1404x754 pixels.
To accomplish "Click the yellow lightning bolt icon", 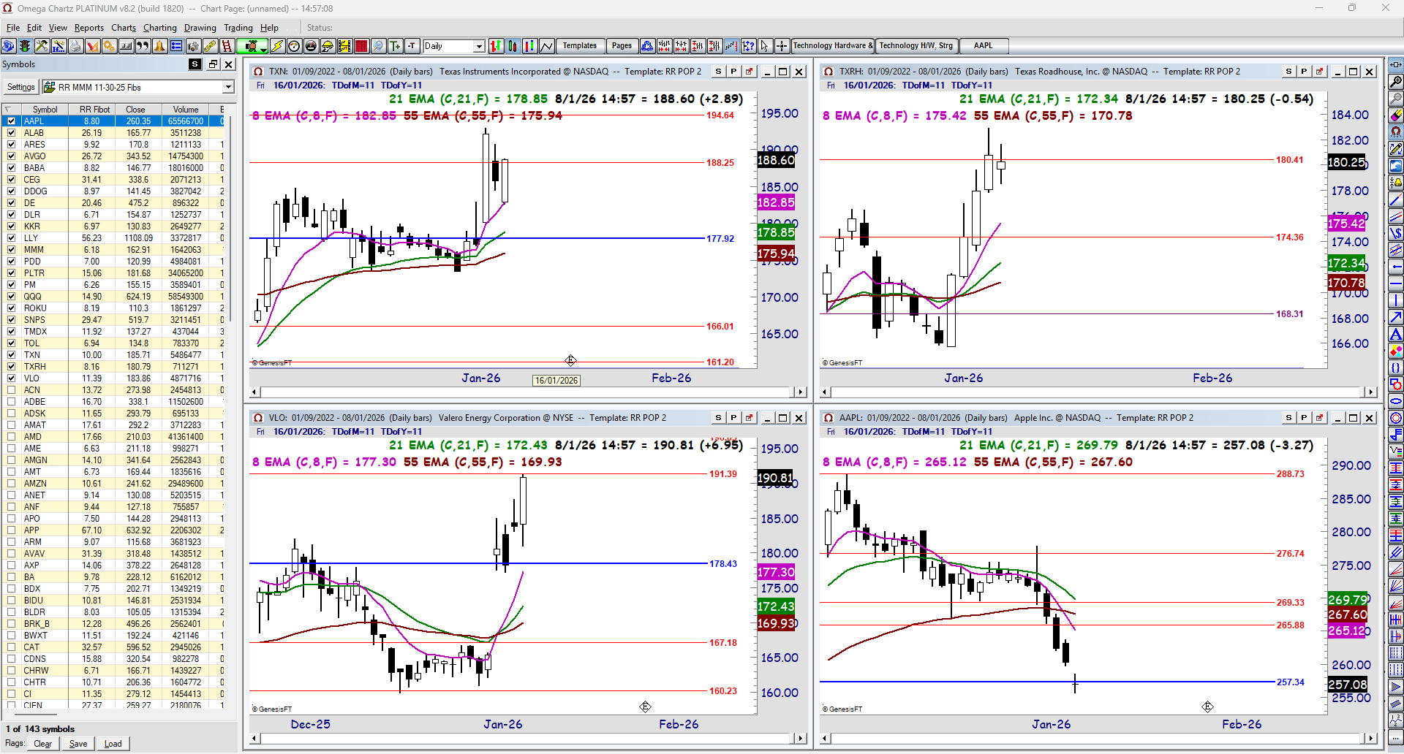I will pos(277,46).
